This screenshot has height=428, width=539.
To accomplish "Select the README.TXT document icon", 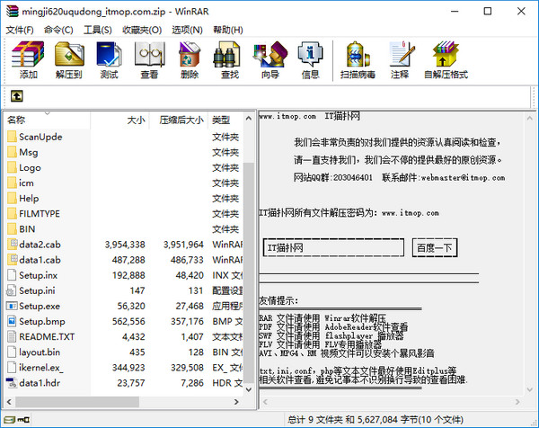I will pyautogui.click(x=12, y=336).
